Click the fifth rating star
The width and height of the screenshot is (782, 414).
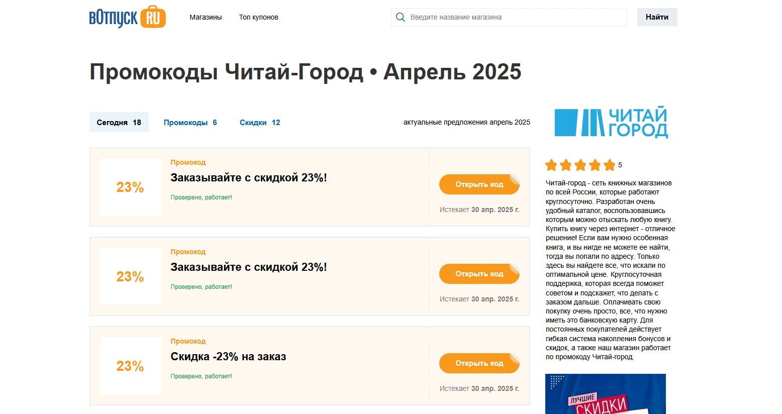tap(610, 165)
